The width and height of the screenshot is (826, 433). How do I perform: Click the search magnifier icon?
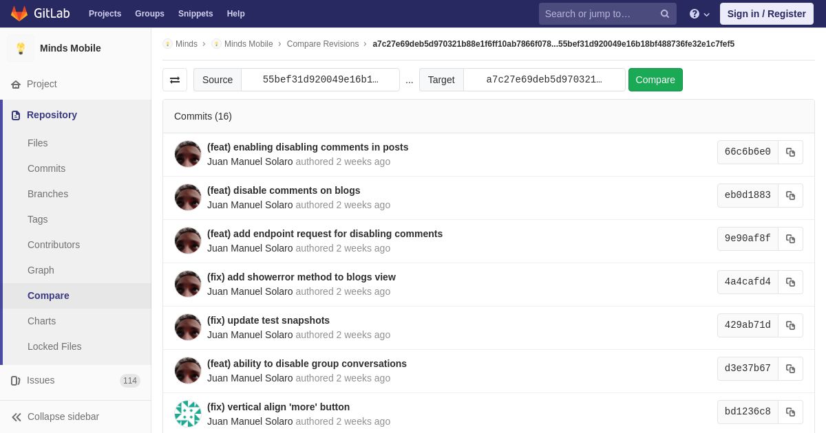[x=665, y=14]
